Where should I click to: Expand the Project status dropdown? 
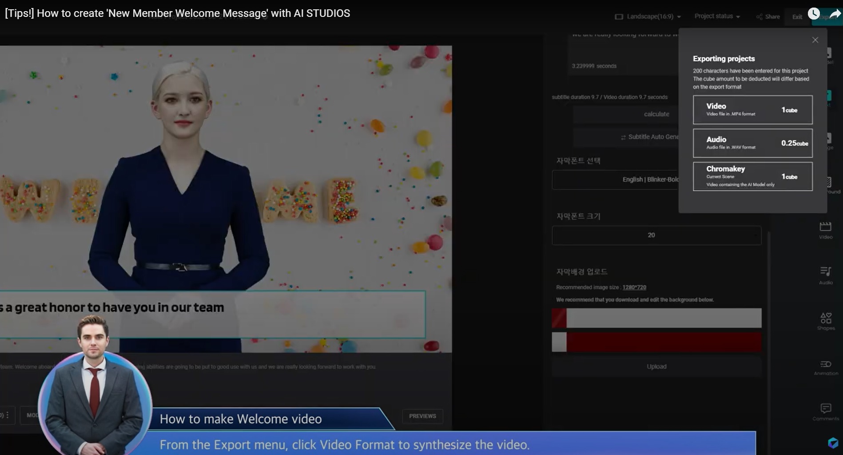coord(717,16)
